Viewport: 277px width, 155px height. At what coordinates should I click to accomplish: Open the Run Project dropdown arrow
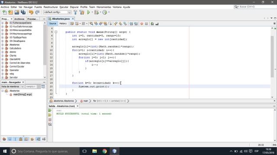click(x=92, y=12)
